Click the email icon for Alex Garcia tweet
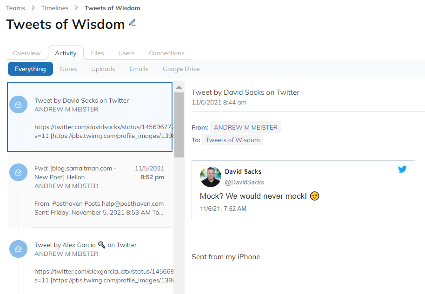The image size is (425, 294). point(18,249)
